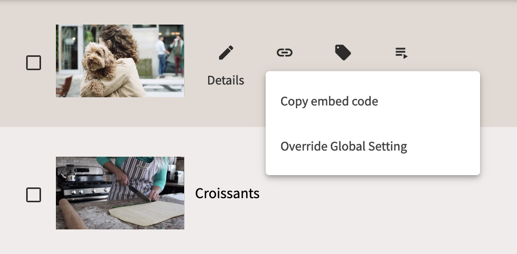Open Details with the pencil icon
Viewport: 517px width, 254px height.
(x=226, y=53)
